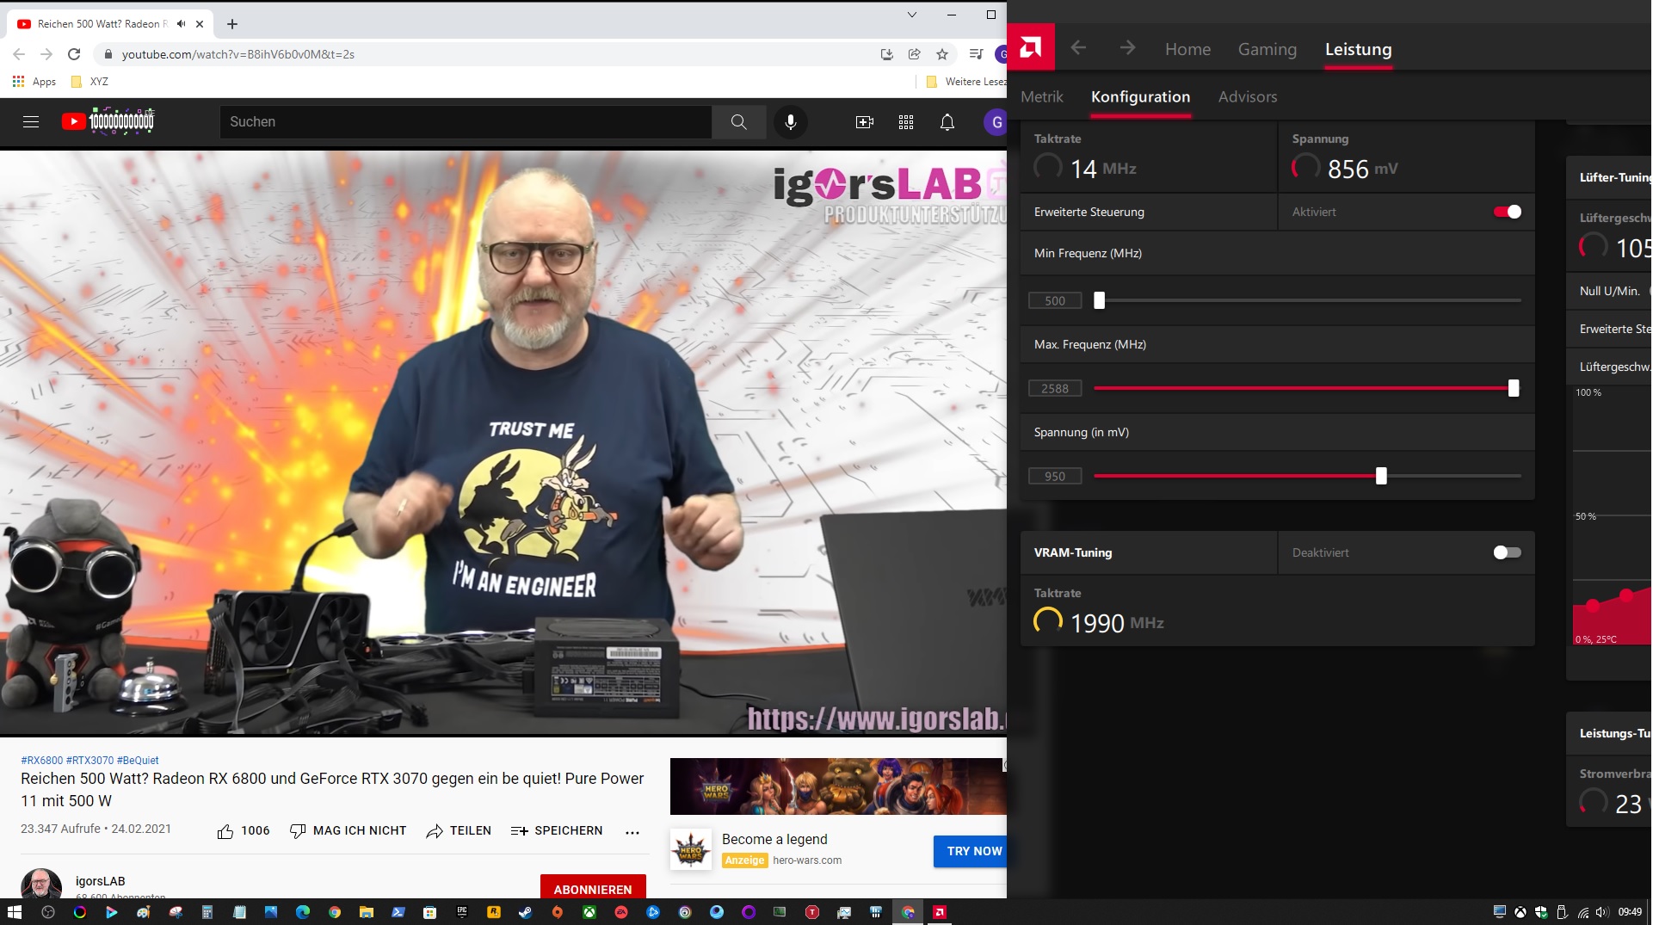Open the Xbox app from the taskbar
This screenshot has height=925, width=1653.
pos(589,912)
